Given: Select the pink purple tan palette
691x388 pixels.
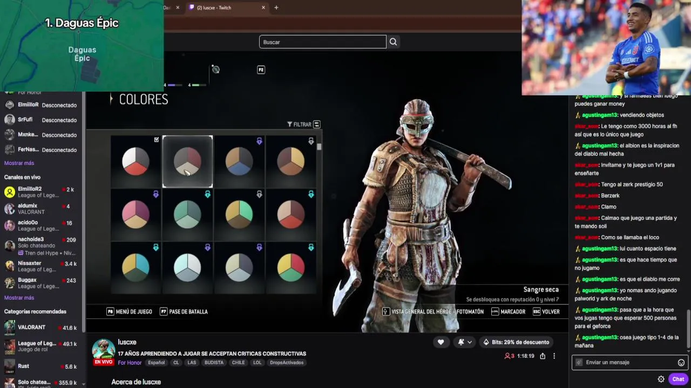Looking at the screenshot, I should click(136, 214).
